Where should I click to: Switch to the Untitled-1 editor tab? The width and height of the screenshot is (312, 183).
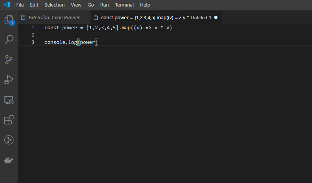(x=156, y=17)
